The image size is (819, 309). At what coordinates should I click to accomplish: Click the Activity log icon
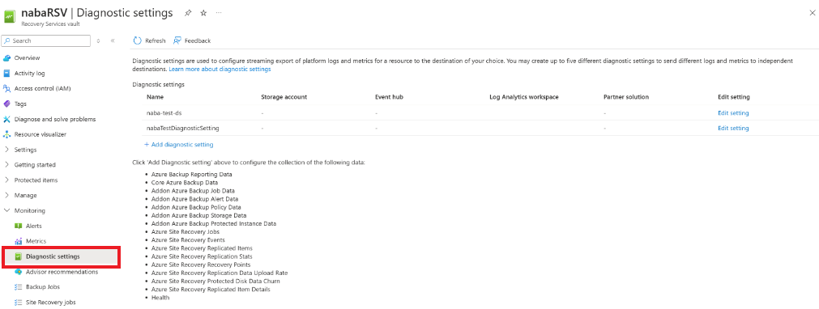pos(6,73)
